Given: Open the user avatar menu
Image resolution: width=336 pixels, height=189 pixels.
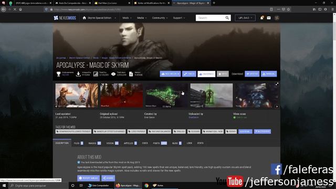Looking at the screenshot, I should pos(277,18).
